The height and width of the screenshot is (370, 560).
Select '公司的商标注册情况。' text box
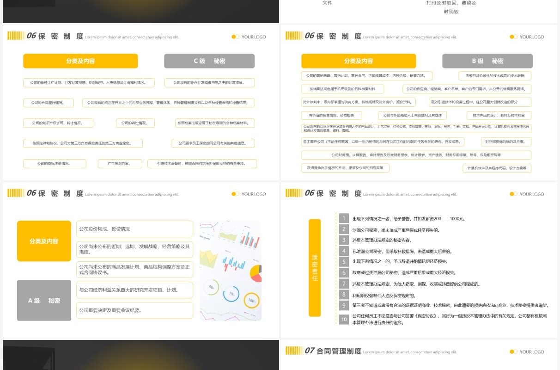[x=55, y=164]
